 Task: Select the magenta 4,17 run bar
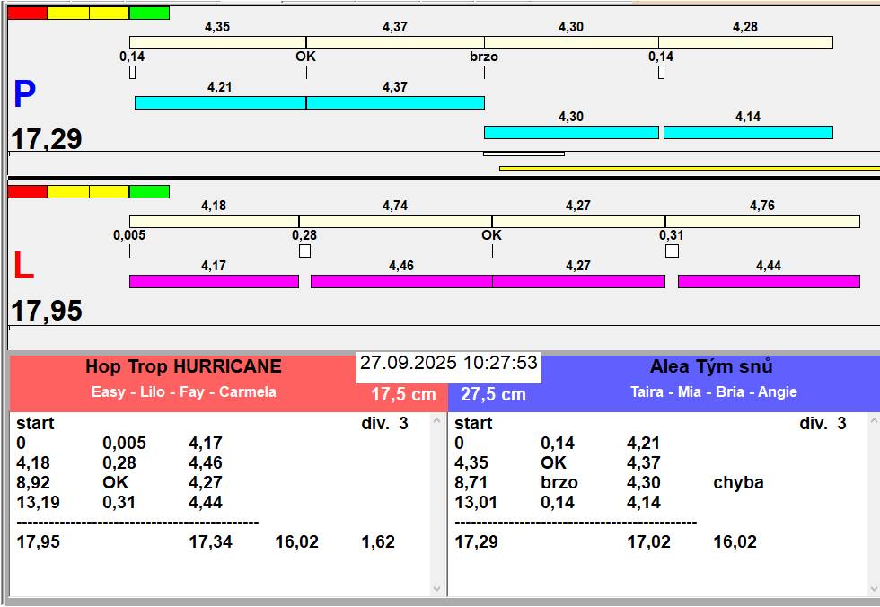pos(215,281)
